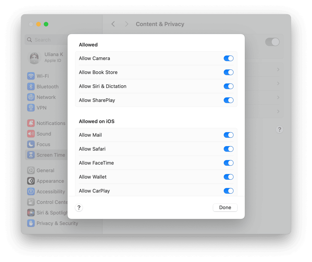
Task: Go back using the left chevron
Action: point(113,24)
